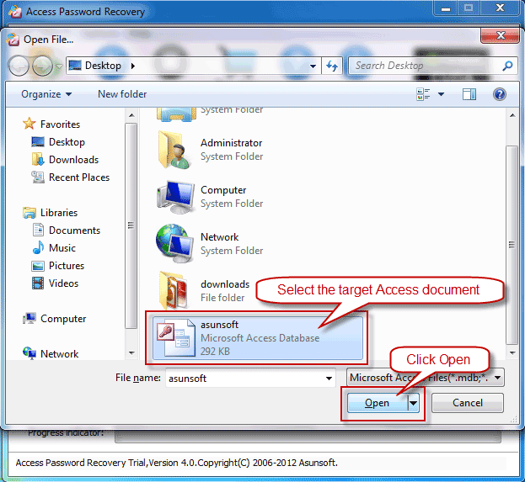Click the Open button
The width and height of the screenshot is (525, 482).
pos(377,403)
